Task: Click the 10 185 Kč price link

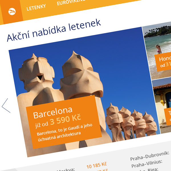Action: point(97,165)
